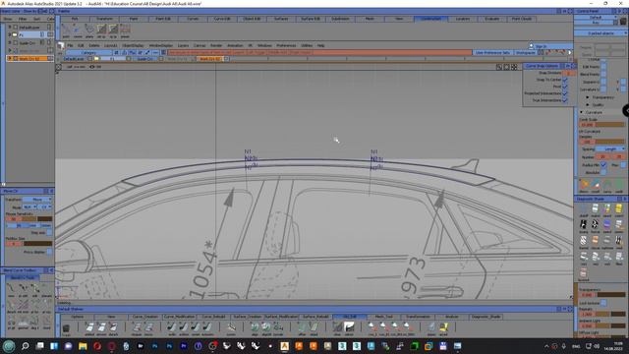
Task: Click the Sort button in Object Lister
Action: pos(36,19)
